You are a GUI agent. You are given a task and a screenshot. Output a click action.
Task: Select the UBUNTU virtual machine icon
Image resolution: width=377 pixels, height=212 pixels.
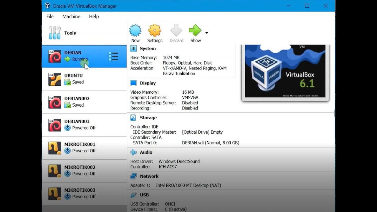[55, 79]
